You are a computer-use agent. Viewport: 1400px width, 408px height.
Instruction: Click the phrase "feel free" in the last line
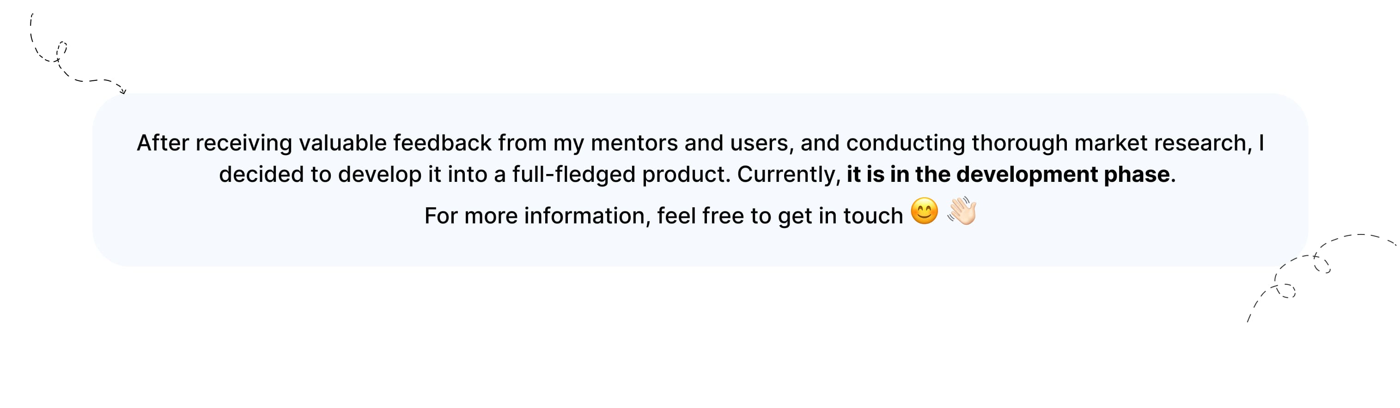point(700,216)
